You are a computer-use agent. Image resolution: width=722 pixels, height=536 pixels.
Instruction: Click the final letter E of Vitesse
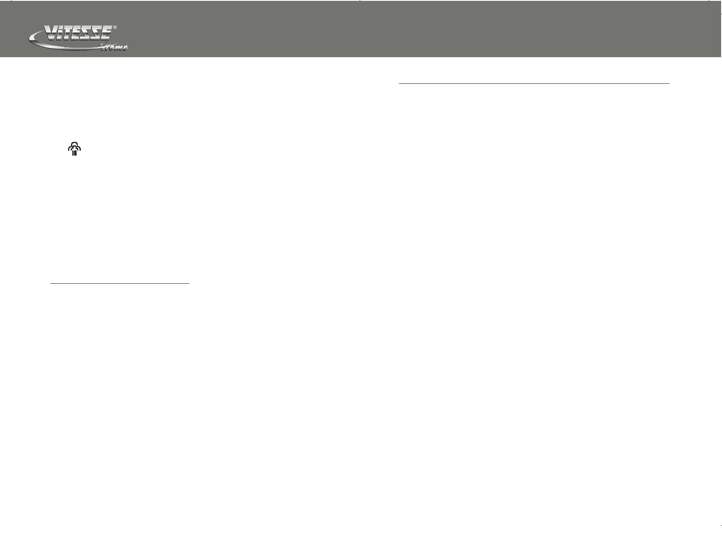(x=106, y=34)
